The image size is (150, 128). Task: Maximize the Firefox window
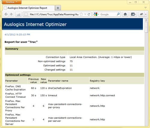pos(136,2)
